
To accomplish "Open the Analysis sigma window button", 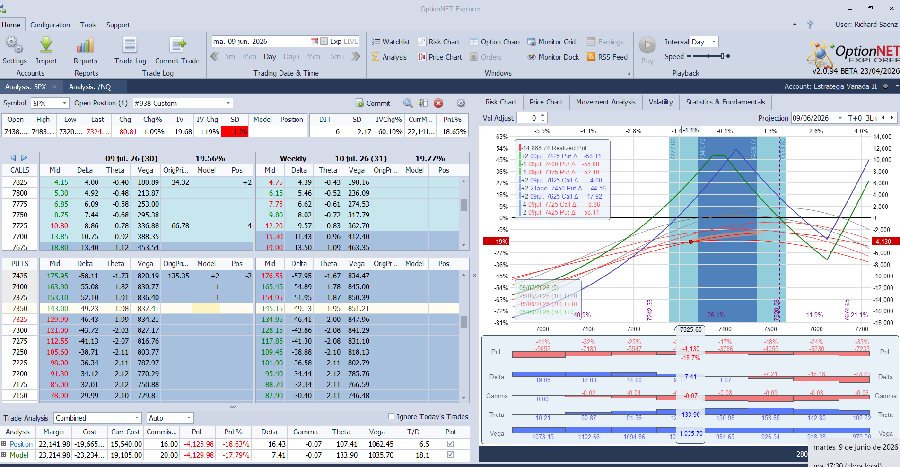I will 389,57.
